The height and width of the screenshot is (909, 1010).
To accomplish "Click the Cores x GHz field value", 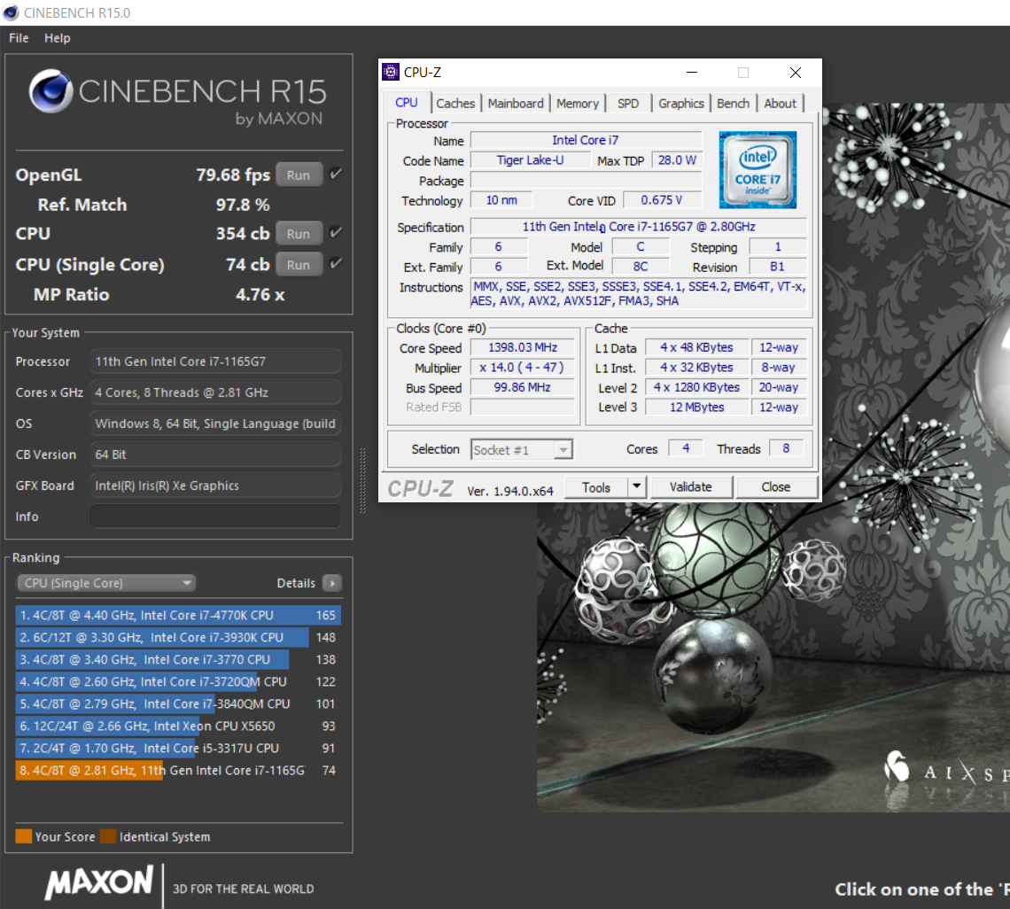I will point(215,392).
